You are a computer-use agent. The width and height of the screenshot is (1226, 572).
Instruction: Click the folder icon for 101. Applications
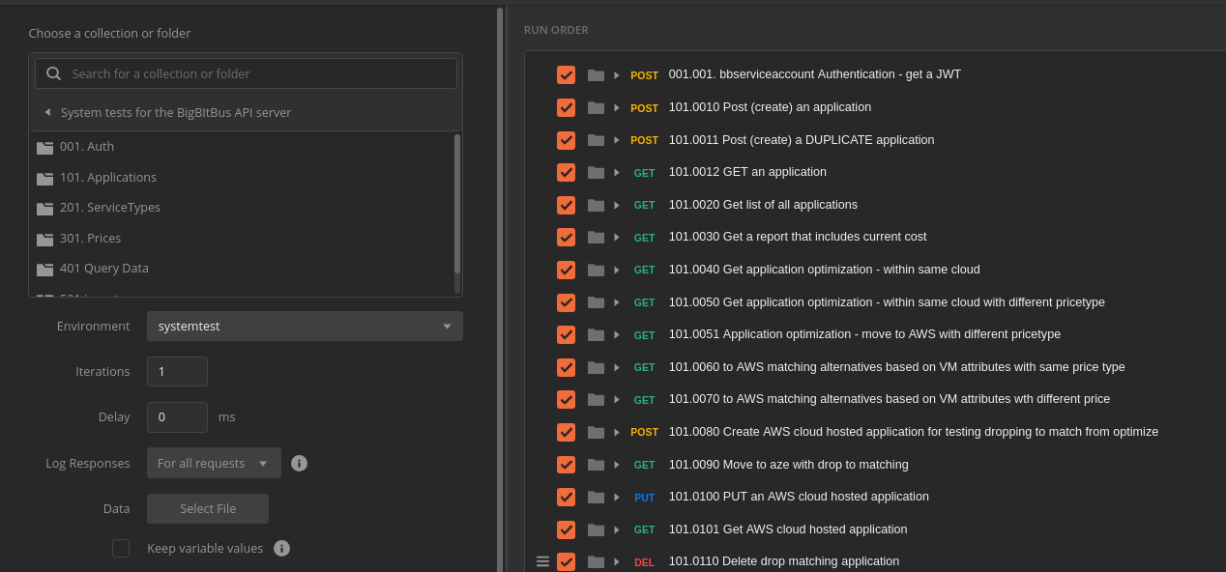(44, 178)
